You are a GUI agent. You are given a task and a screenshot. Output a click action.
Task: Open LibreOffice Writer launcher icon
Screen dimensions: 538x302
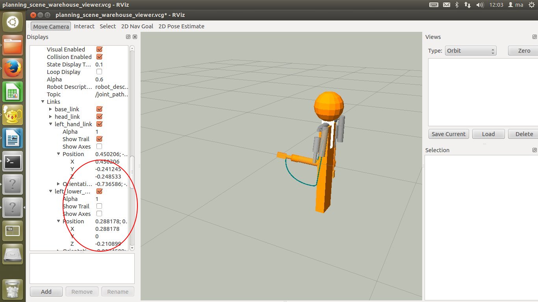pos(13,138)
